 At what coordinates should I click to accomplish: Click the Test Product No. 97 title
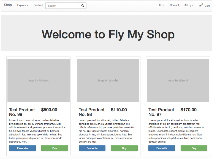tap(161, 112)
